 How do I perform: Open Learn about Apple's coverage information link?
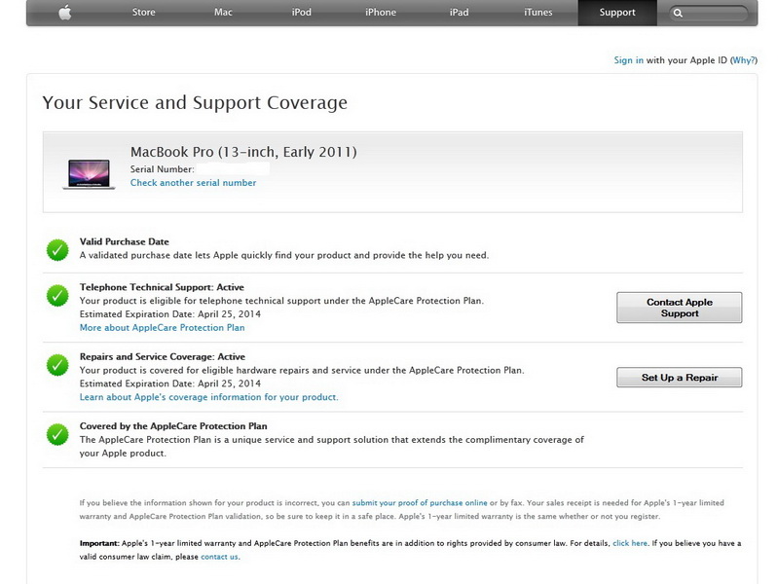tap(209, 397)
